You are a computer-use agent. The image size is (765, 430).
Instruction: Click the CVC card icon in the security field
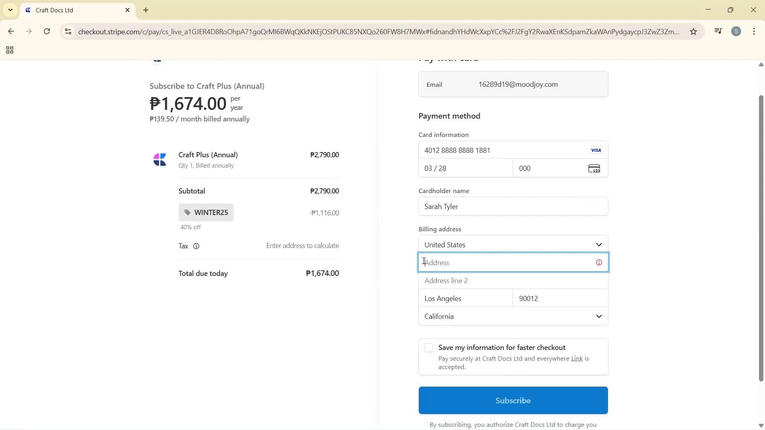point(594,168)
